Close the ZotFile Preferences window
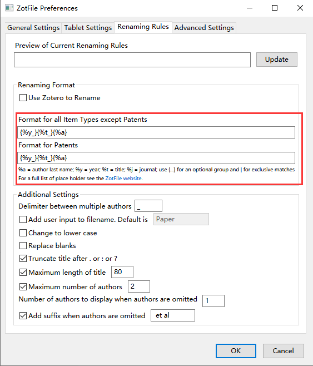The image size is (313, 366). pos(300,8)
